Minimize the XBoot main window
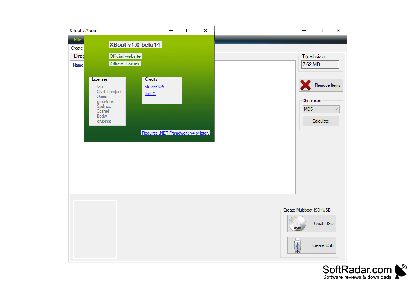This screenshot has height=289, width=416. [304, 30]
